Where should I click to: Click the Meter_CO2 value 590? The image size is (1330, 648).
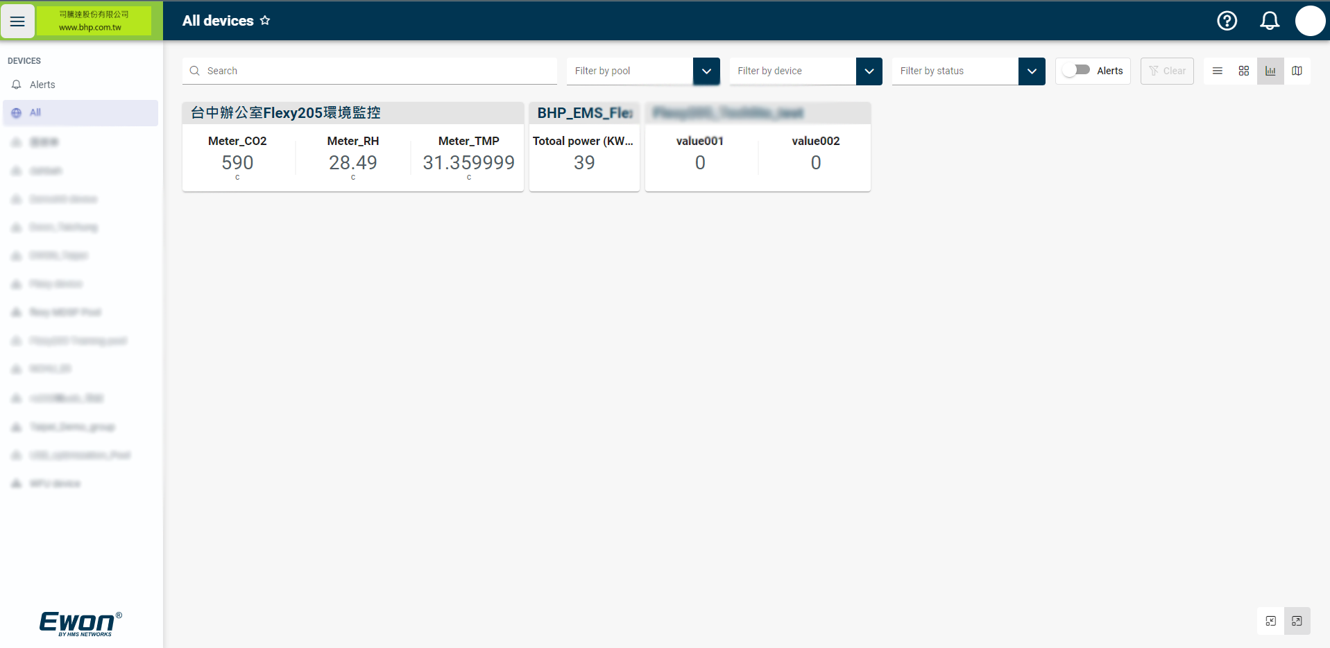click(237, 162)
